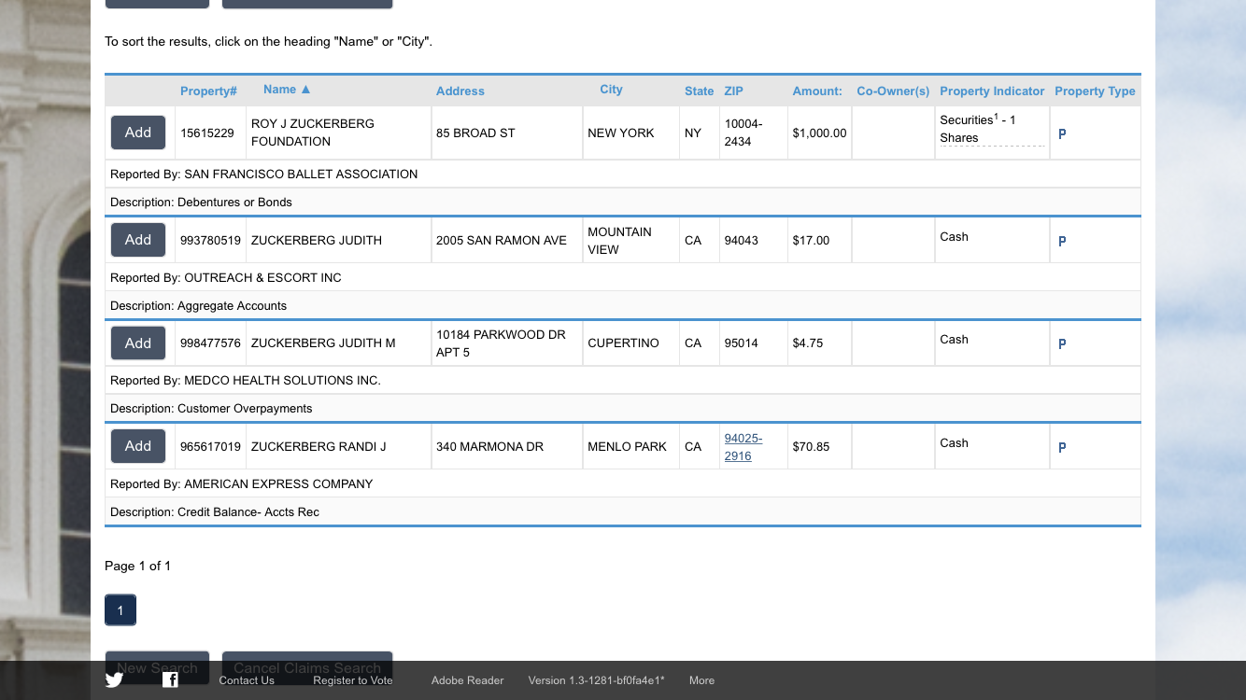Click the Property# column header
1246x700 pixels.
point(208,91)
